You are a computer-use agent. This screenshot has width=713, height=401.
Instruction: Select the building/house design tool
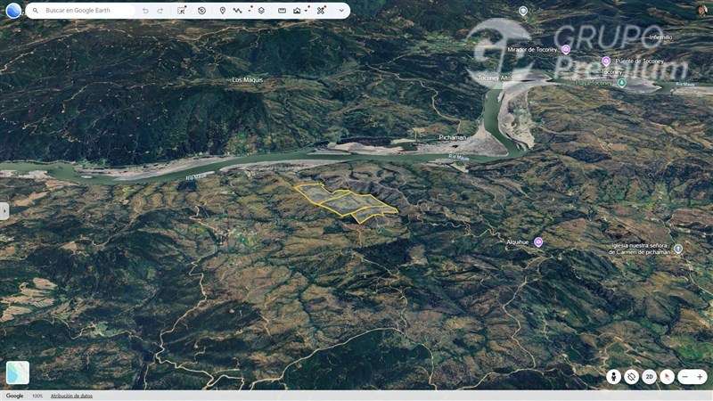297,11
